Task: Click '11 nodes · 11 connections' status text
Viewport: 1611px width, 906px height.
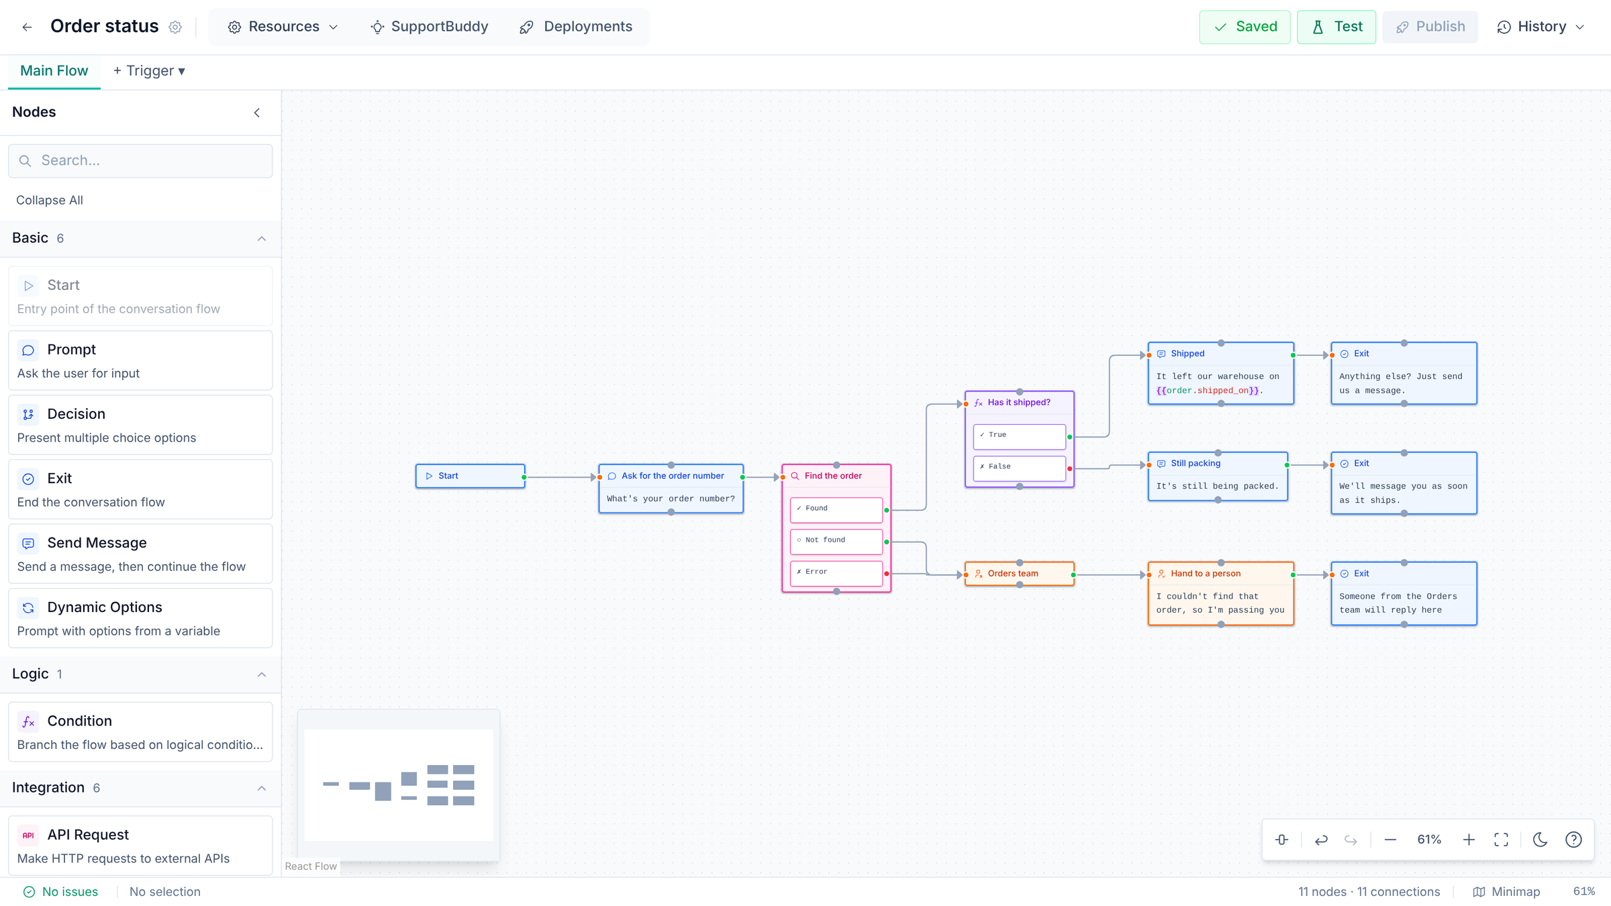Action: click(1369, 892)
